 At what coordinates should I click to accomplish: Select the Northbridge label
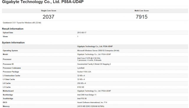(x=8, y=95)
